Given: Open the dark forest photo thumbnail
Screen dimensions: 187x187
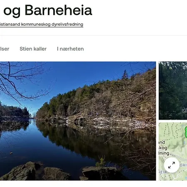Looking at the screenshot, I should (173, 91).
